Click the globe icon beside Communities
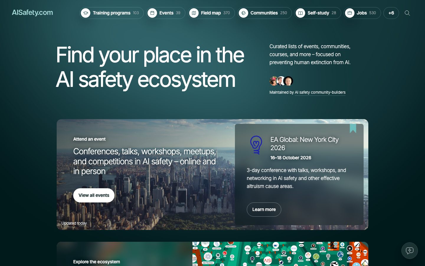The width and height of the screenshot is (425, 266). (x=243, y=13)
